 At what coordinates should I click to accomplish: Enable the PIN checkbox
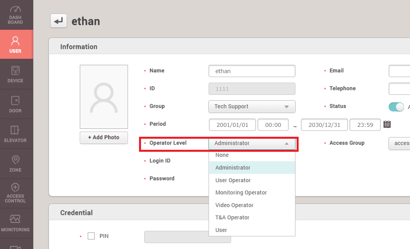point(91,236)
